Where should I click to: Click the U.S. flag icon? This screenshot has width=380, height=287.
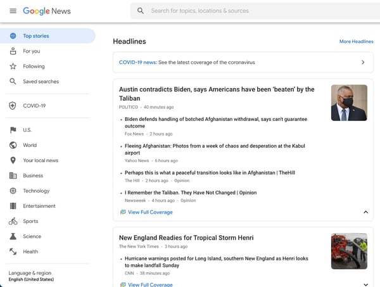pyautogui.click(x=13, y=130)
